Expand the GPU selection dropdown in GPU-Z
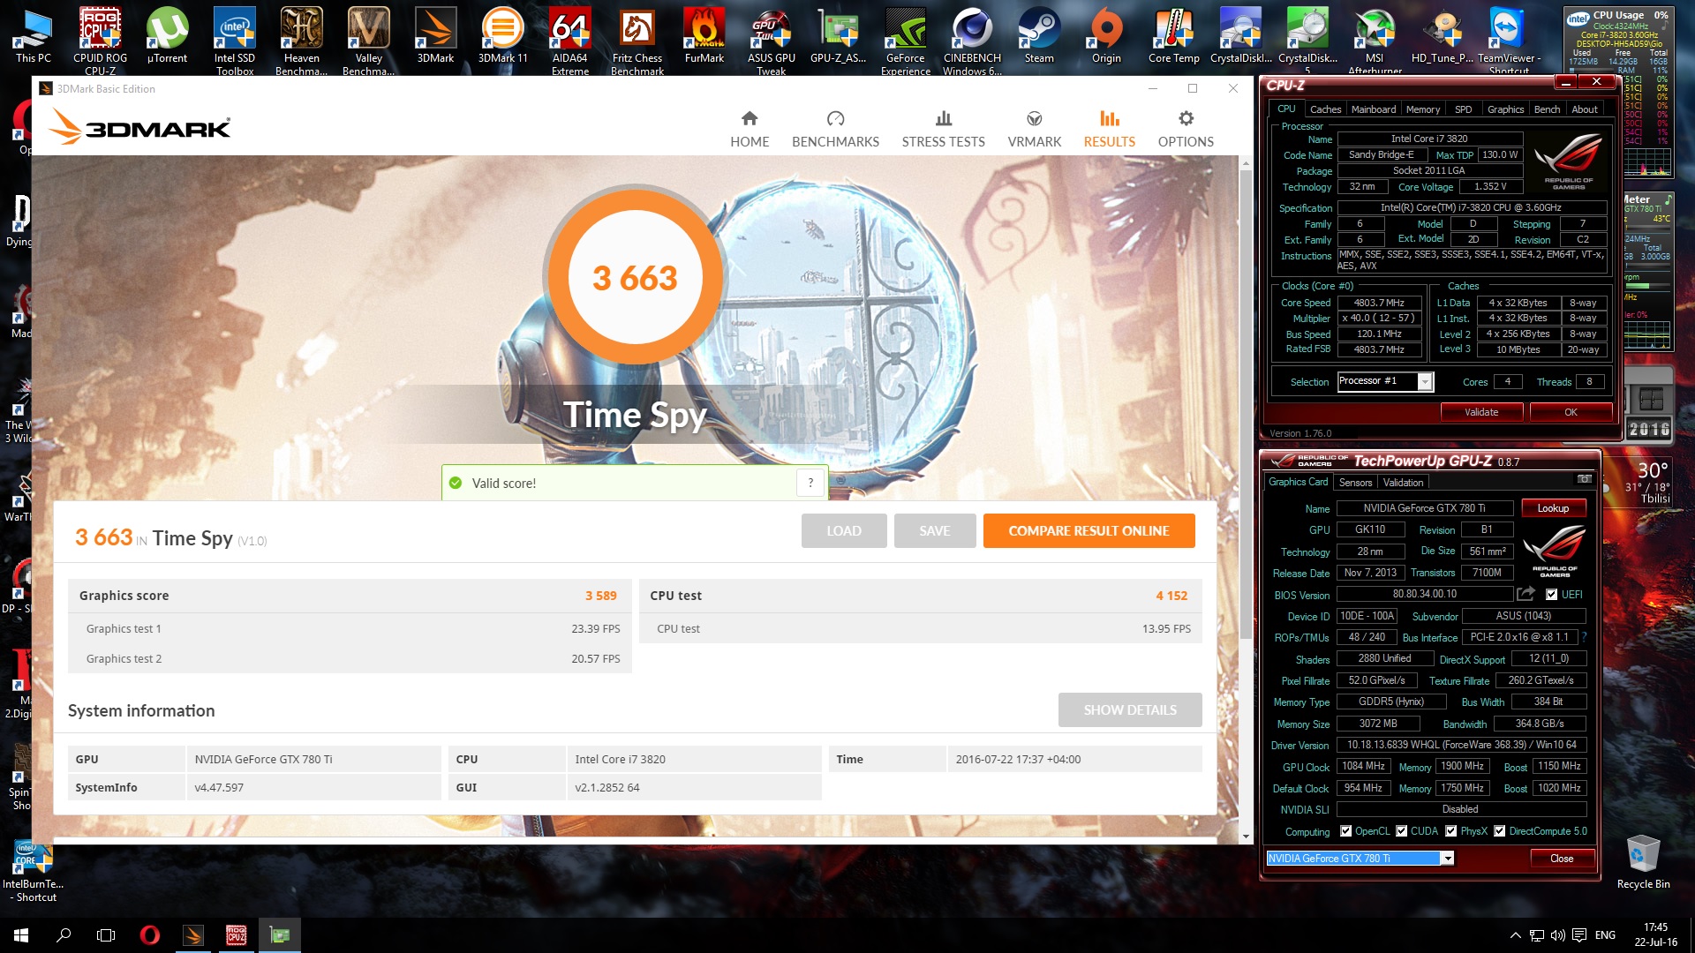This screenshot has width=1695, height=953. 1447,858
